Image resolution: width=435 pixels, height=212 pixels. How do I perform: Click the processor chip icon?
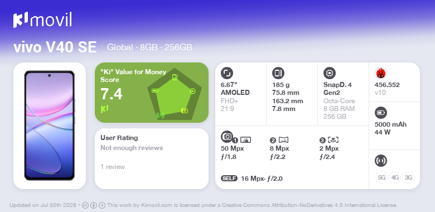click(330, 73)
